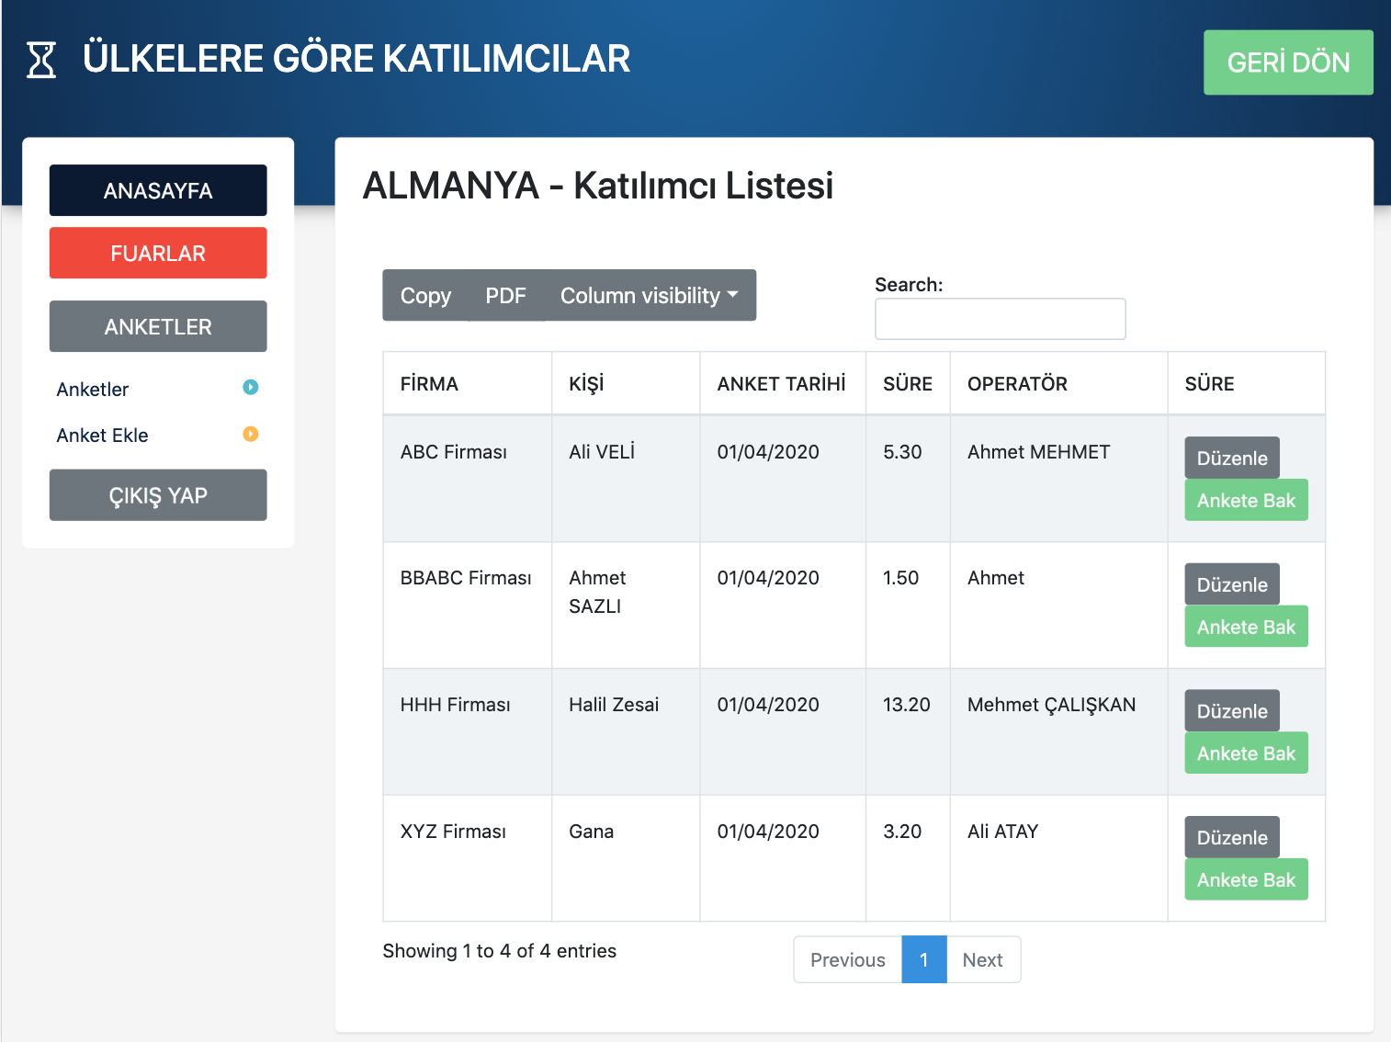The width and height of the screenshot is (1391, 1042).
Task: Open the FUARLAR menu item
Action: tap(158, 253)
